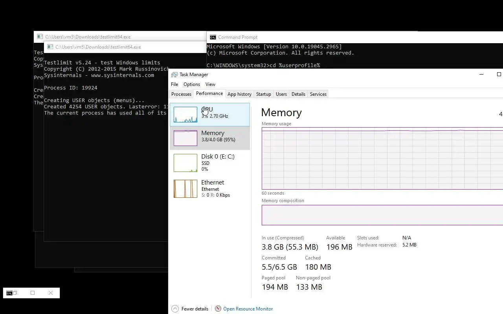Click the Resource Monitor icon

coord(218,309)
